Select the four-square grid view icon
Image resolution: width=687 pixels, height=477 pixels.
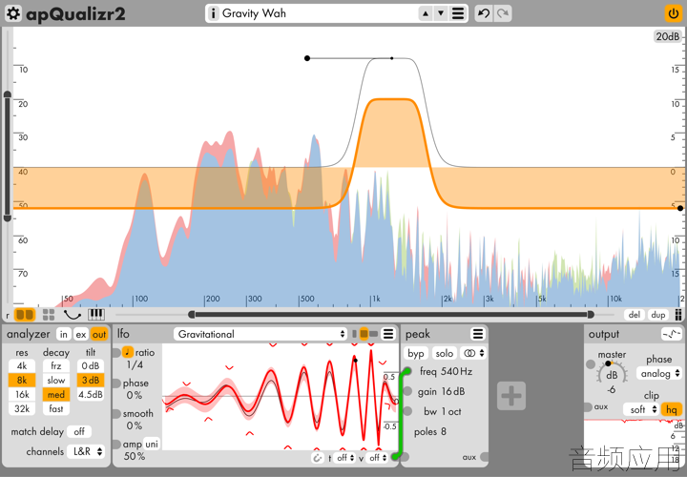tap(49, 315)
